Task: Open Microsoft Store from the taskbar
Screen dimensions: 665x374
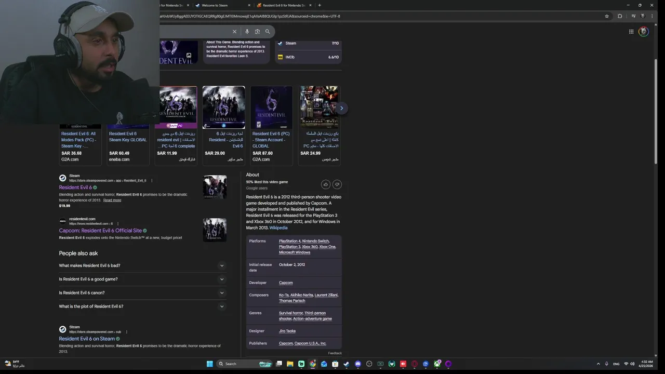Action: pyautogui.click(x=335, y=364)
